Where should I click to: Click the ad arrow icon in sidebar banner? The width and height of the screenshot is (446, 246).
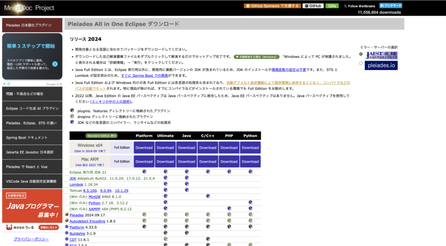55,64
